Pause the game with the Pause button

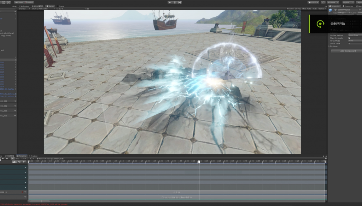[x=175, y=2]
